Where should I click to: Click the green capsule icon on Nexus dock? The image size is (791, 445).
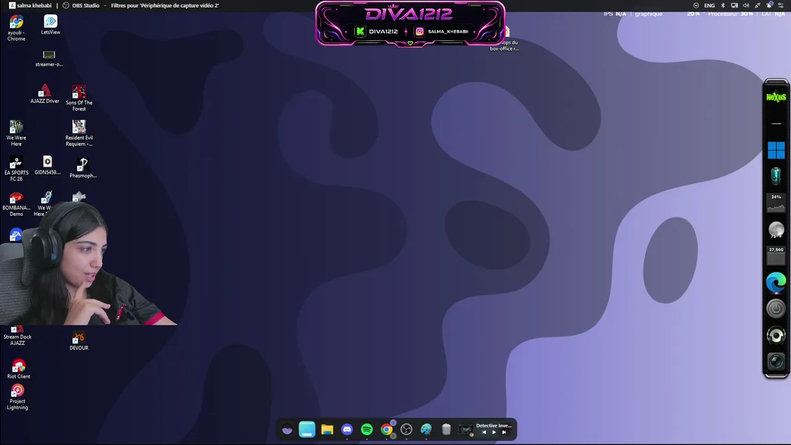click(776, 176)
